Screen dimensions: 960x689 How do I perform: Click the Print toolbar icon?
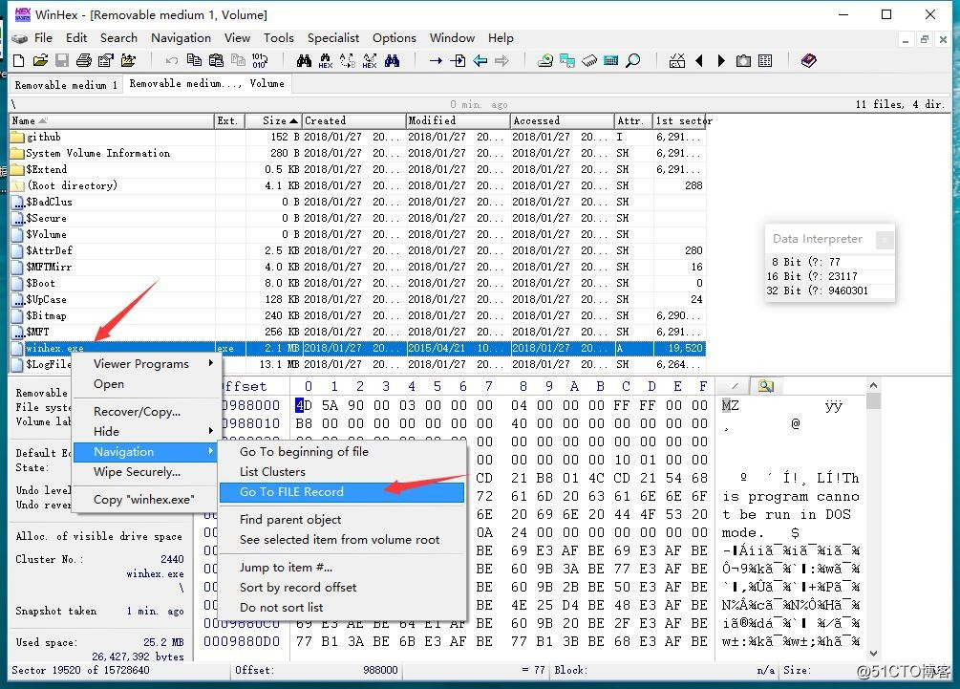(x=84, y=60)
